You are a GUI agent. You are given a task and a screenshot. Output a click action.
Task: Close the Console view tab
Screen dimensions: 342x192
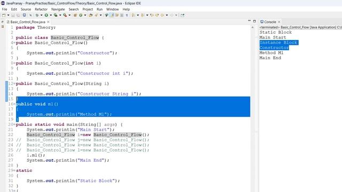(279, 22)
